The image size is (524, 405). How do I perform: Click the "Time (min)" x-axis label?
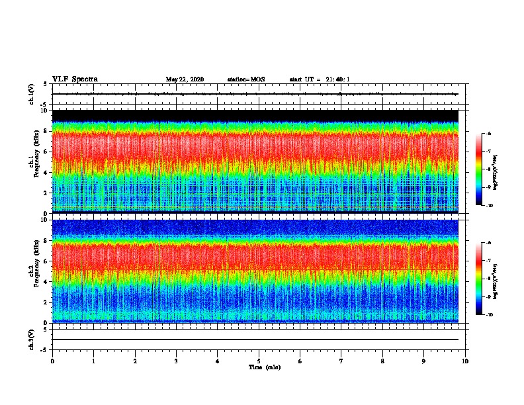click(265, 367)
